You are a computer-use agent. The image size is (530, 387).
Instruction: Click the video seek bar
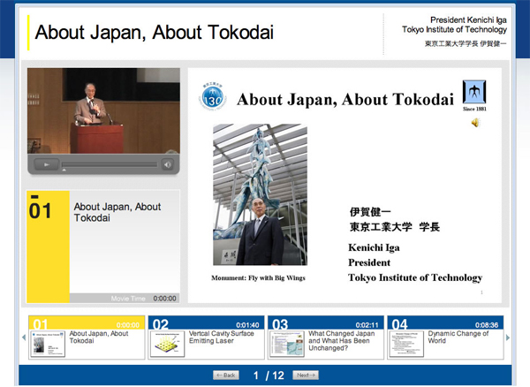110,164
